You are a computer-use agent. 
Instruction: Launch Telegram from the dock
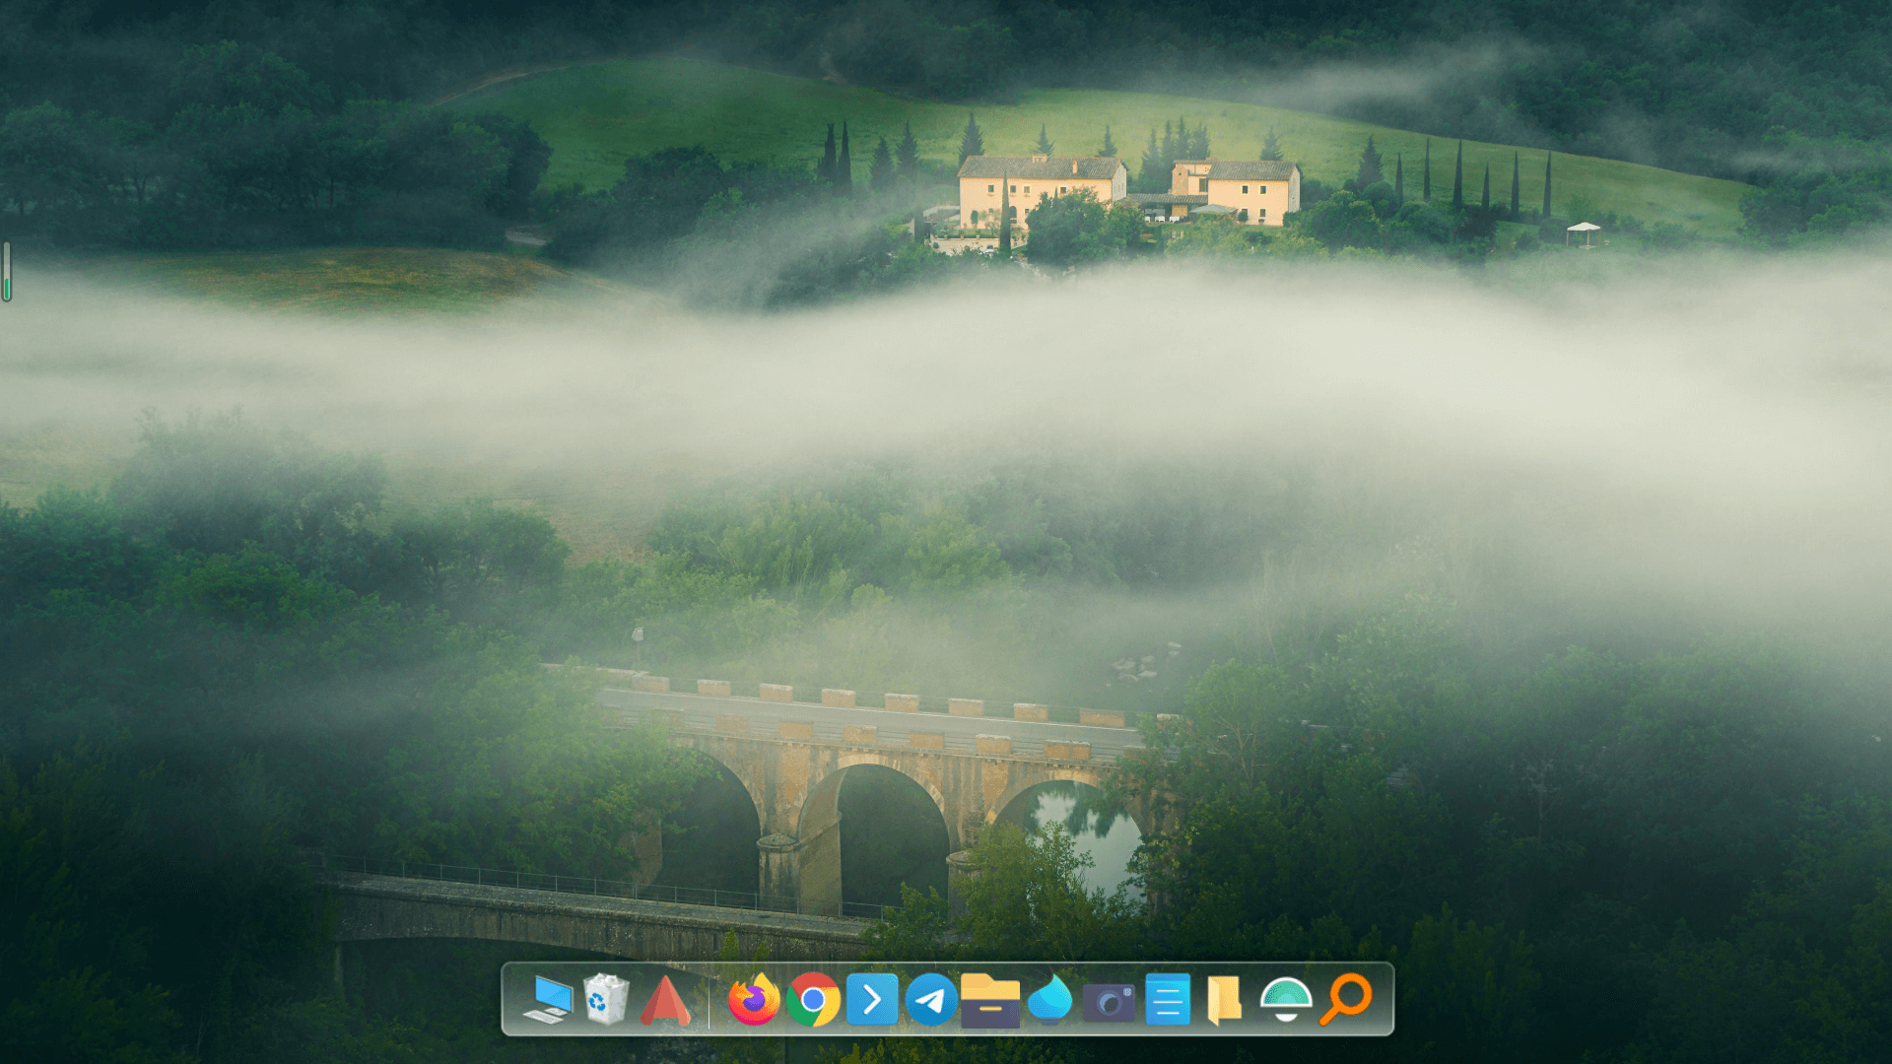[931, 1000]
